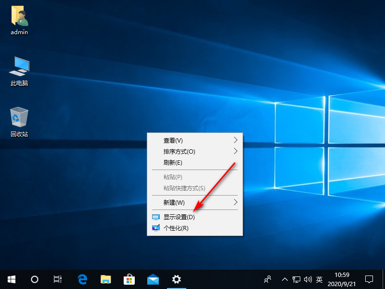Expand the 新建 submenu arrow
The image size is (385, 289).
[x=235, y=202]
